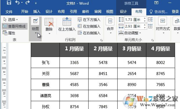This screenshot has height=109, width=180.
Task: Click the cell with value 6584
Action: [x=103, y=96]
